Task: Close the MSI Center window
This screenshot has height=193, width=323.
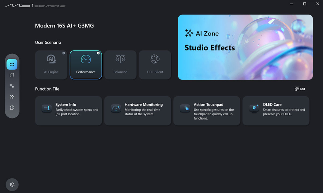Action: (318, 4)
